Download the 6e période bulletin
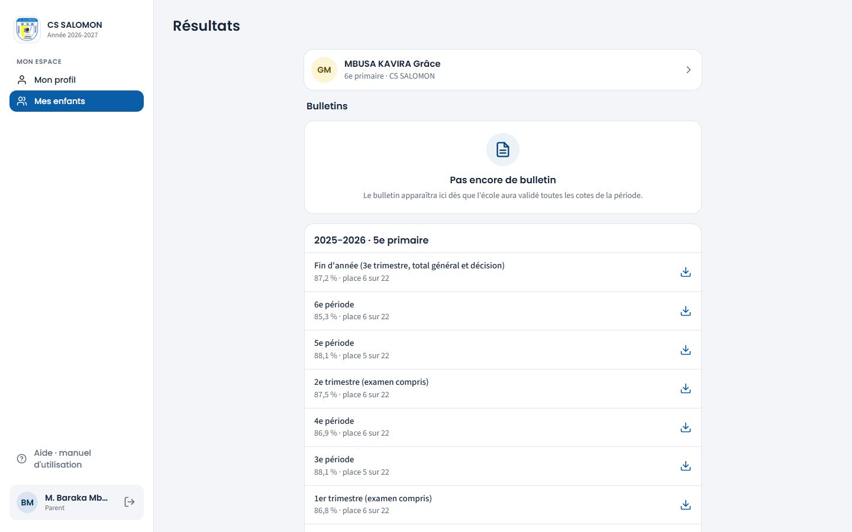Image resolution: width=852 pixels, height=532 pixels. tap(686, 311)
